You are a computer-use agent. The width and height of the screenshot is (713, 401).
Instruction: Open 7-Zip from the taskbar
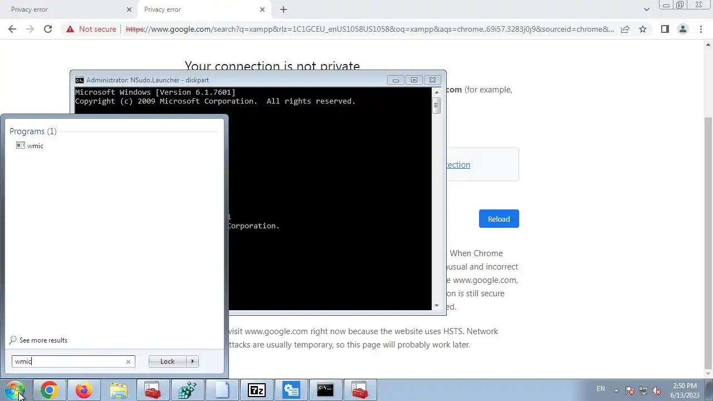click(x=256, y=390)
